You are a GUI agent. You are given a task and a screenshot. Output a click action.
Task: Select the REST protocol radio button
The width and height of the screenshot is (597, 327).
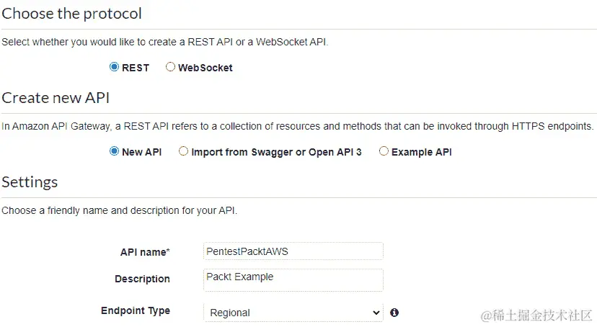[x=114, y=67]
